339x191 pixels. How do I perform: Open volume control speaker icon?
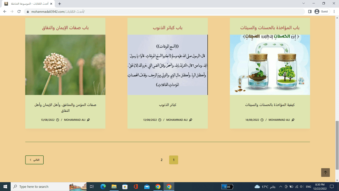(x=302, y=187)
